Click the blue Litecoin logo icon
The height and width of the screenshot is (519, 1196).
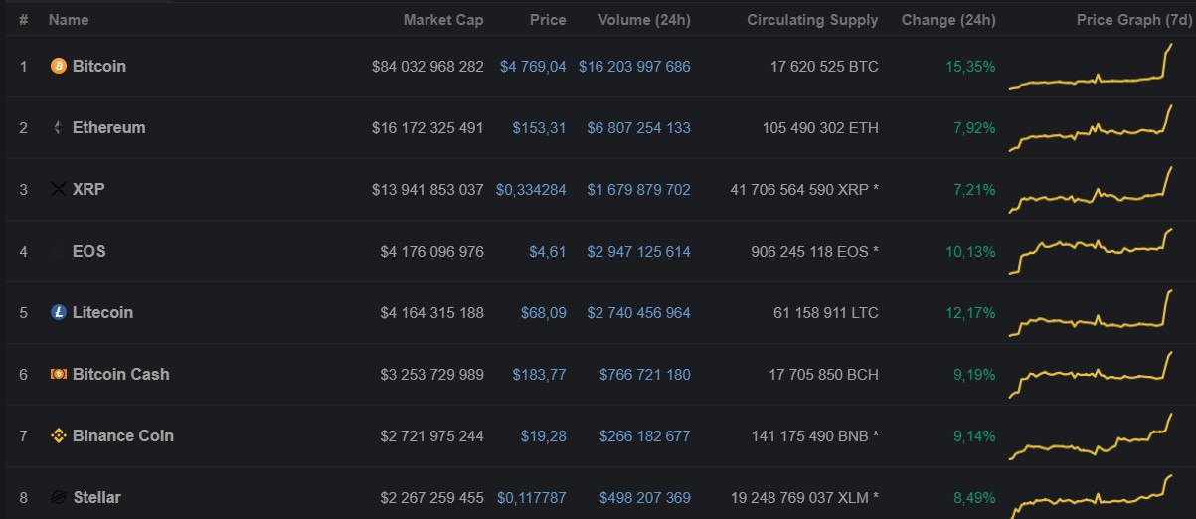click(58, 312)
